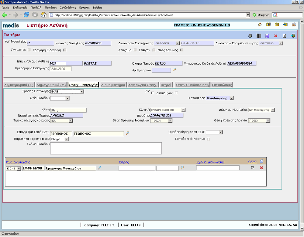Click the barcode icon

click(258, 36)
